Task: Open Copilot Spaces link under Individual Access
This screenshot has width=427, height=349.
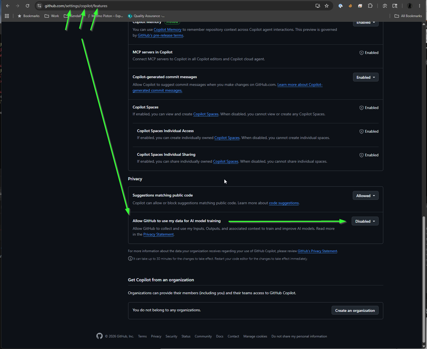Action: pos(227,138)
